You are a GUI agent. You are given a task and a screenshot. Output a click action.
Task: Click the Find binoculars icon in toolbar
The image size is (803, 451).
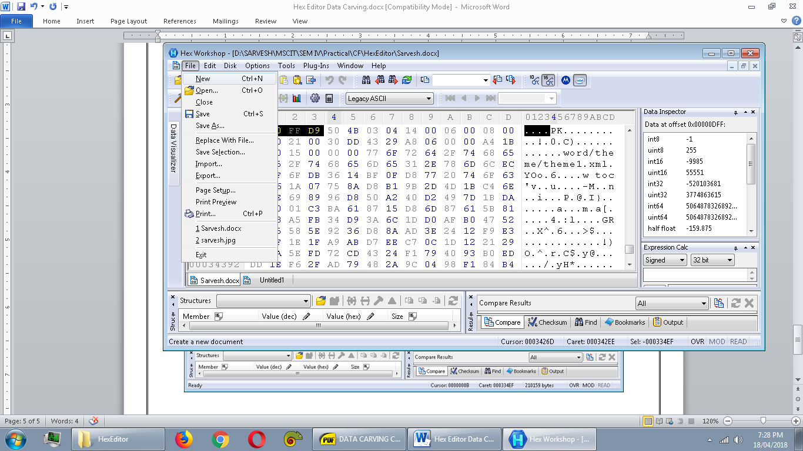tap(366, 80)
